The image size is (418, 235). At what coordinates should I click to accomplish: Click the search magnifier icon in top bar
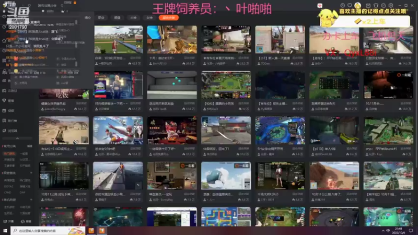coord(62,5)
